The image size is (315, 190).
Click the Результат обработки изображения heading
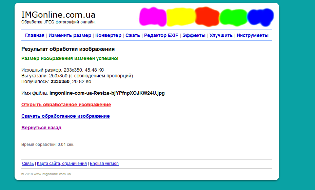click(x=68, y=49)
